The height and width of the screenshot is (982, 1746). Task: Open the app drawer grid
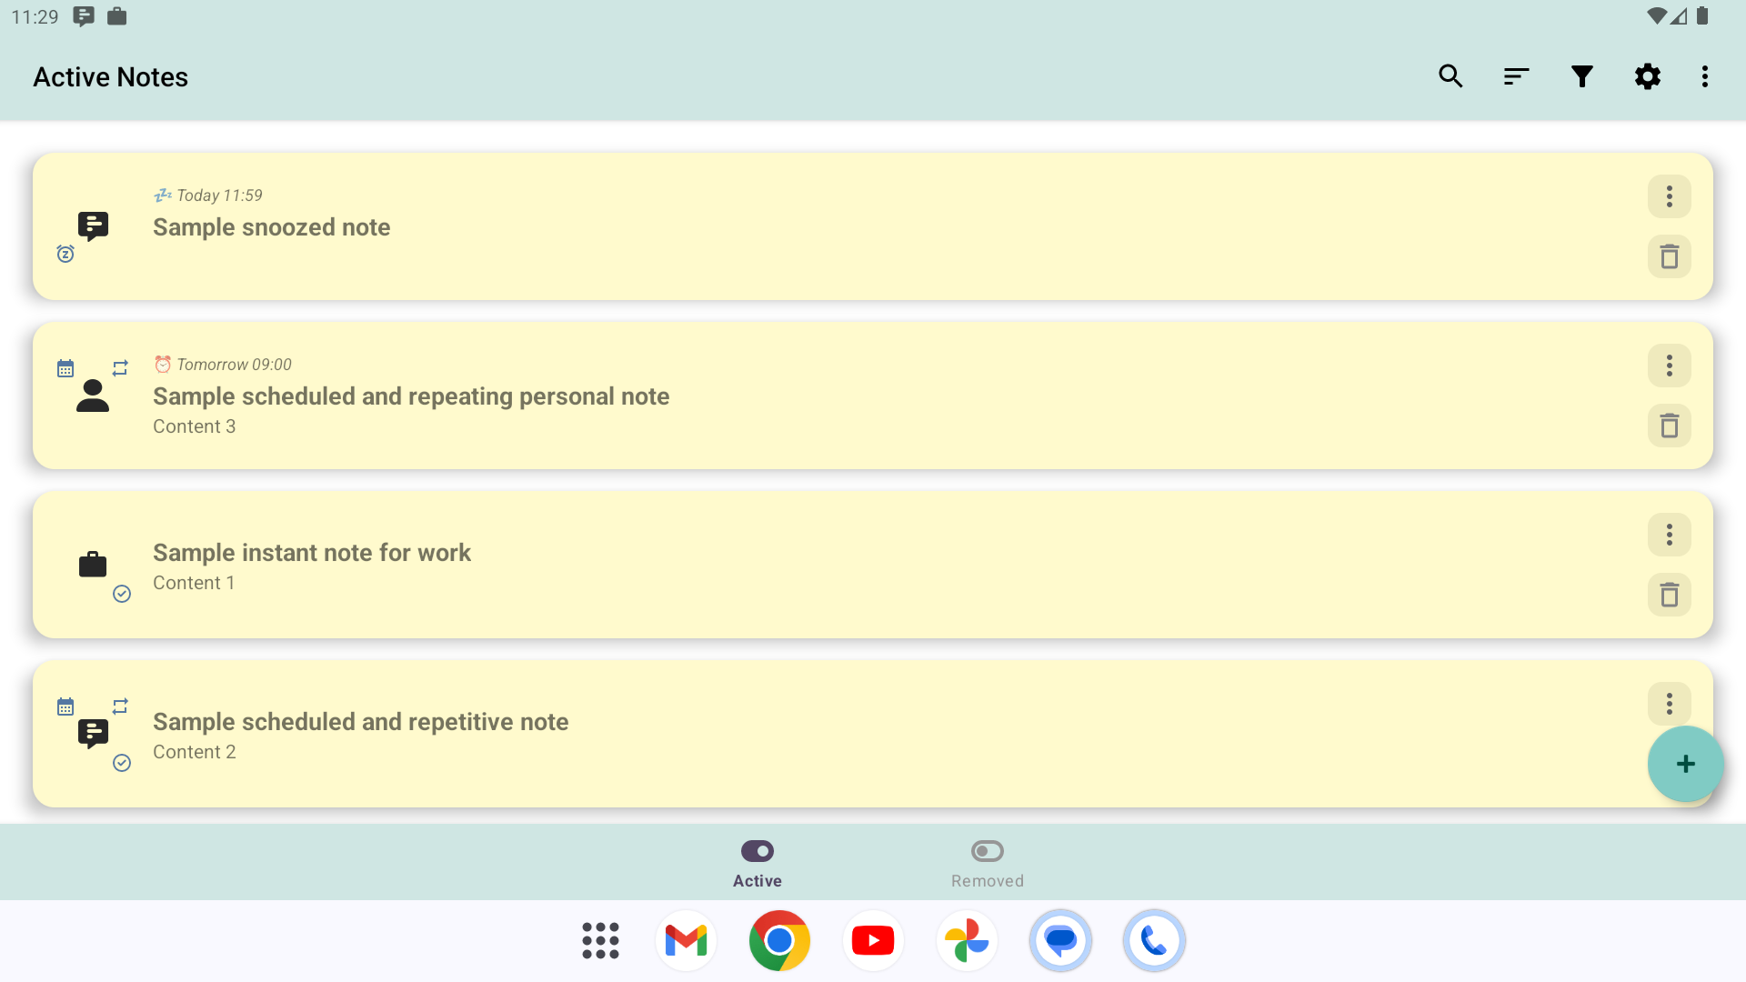click(600, 940)
